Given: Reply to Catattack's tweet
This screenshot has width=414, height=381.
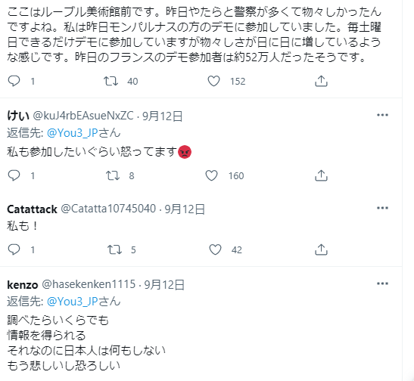Looking at the screenshot, I should coord(14,249).
